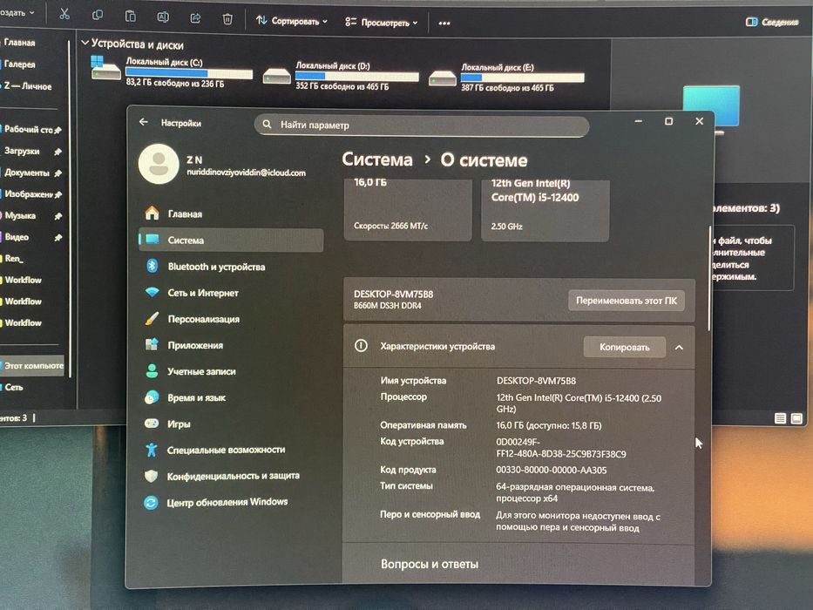Go to Главная in Settings menu

tap(231, 213)
